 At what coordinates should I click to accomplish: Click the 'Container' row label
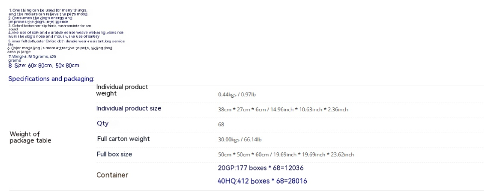(x=112, y=175)
